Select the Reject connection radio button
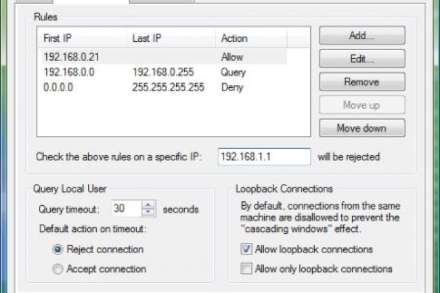 tap(58, 250)
